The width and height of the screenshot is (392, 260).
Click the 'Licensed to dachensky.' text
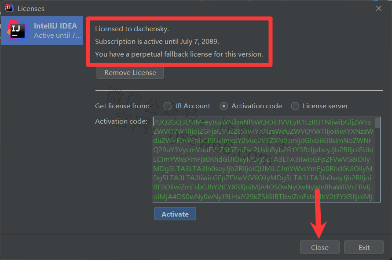coord(132,29)
